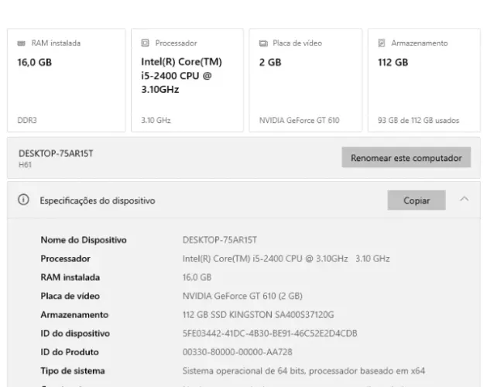
Task: Click 112 GB SSD KINGSTON SA400S37120G value
Action: point(258,315)
